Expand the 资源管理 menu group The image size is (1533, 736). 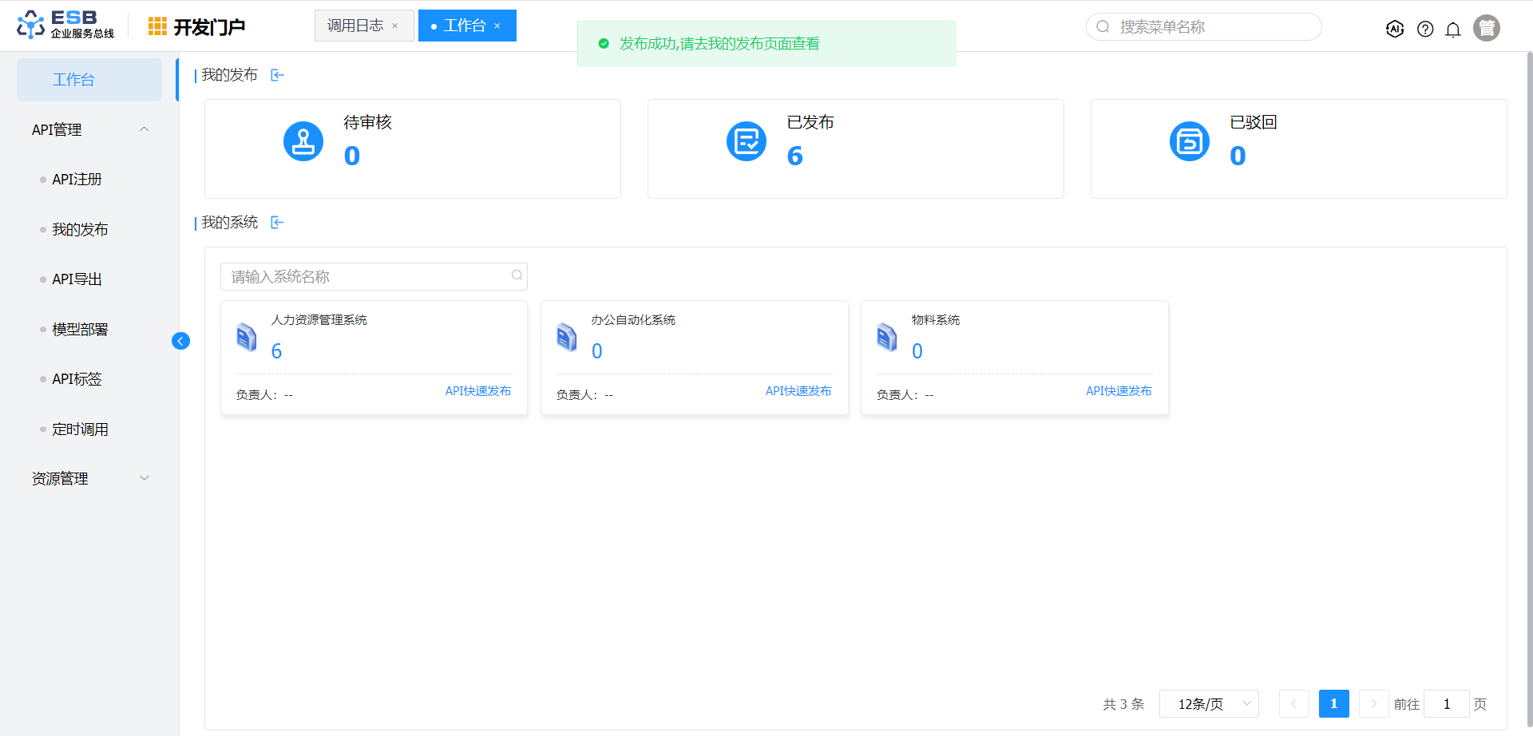(145, 478)
